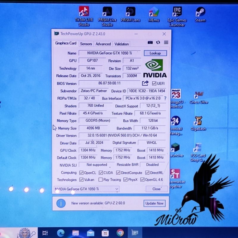This screenshot has height=238, width=238.
Task: Click GPU-Z refresh icon
Action: pos(158,43)
